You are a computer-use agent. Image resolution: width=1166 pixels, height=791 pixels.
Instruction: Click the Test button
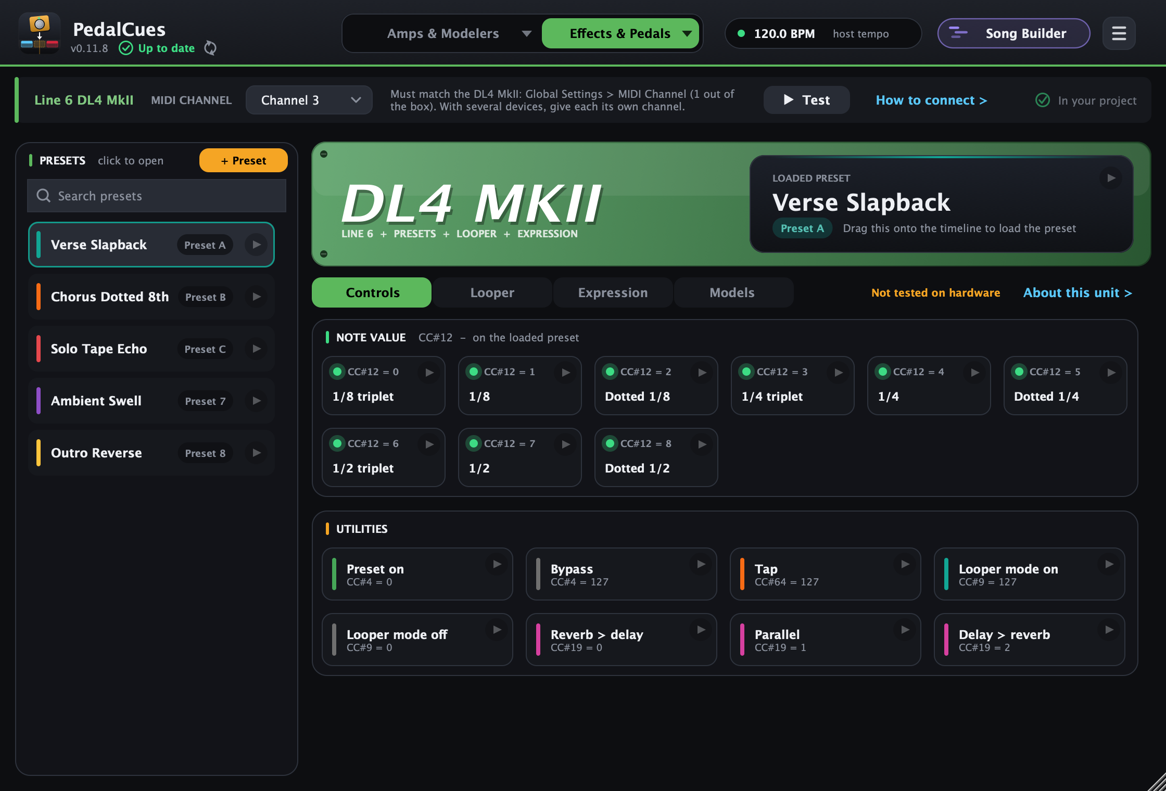pos(806,100)
